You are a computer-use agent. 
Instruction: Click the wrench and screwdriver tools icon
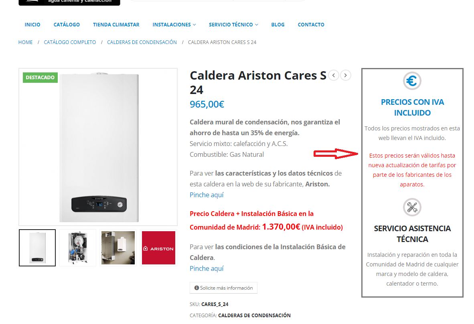412,207
